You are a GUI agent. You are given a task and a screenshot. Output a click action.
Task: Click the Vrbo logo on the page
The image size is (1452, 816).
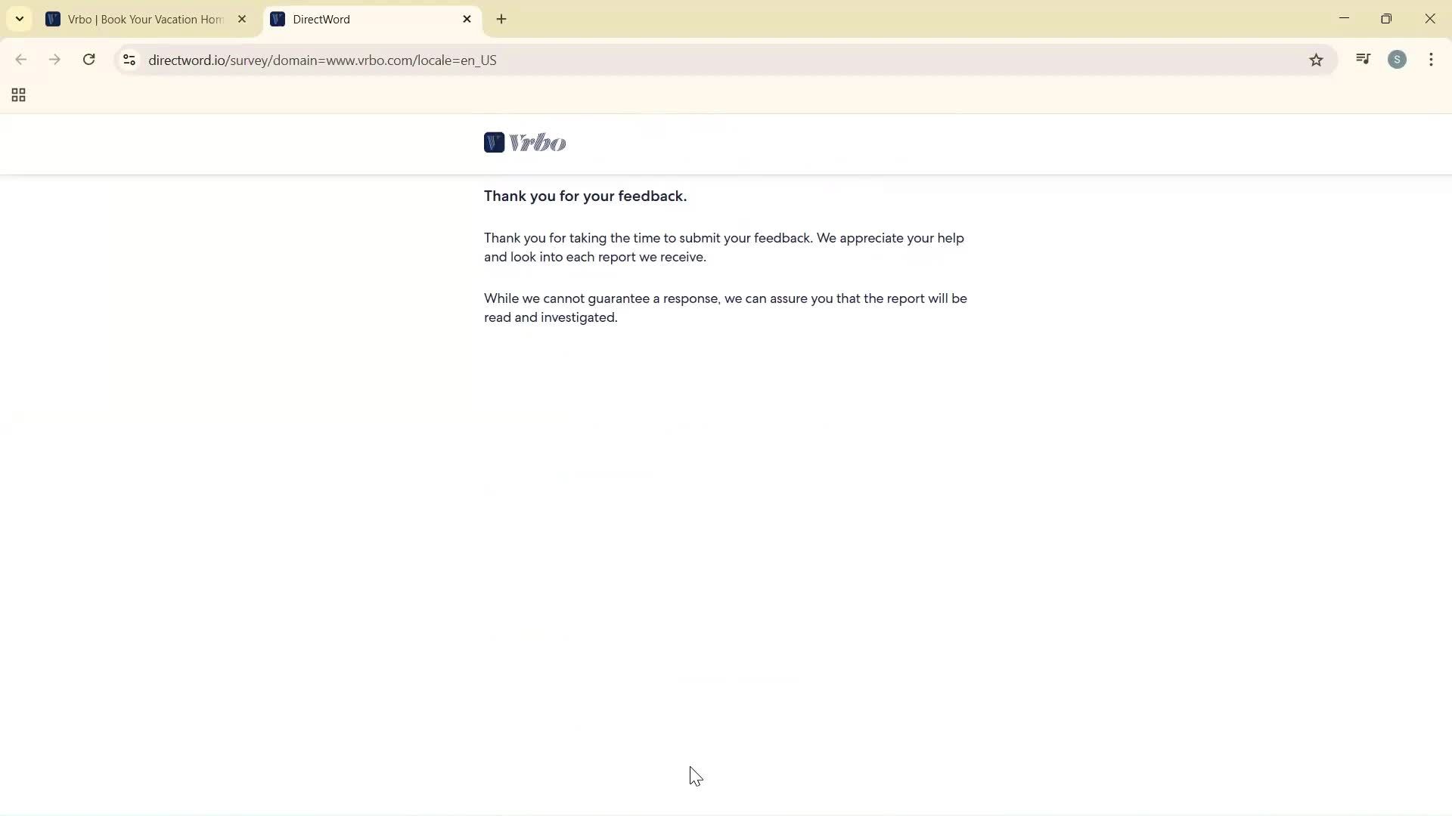(x=525, y=142)
